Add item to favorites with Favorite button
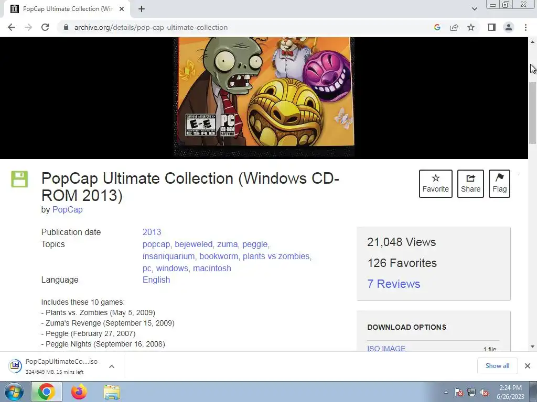The width and height of the screenshot is (537, 402). (x=436, y=184)
